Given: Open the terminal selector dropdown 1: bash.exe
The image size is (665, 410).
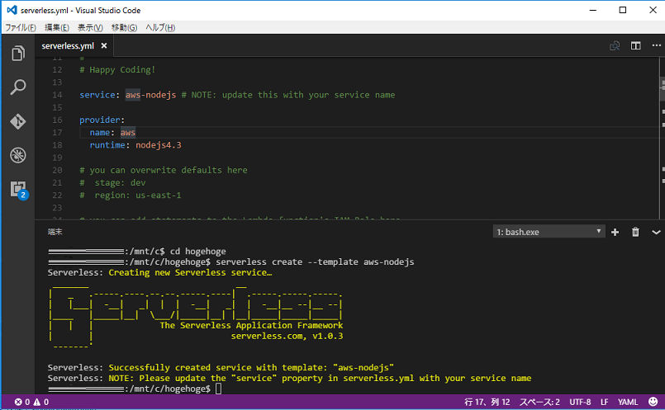Looking at the screenshot, I should point(549,232).
